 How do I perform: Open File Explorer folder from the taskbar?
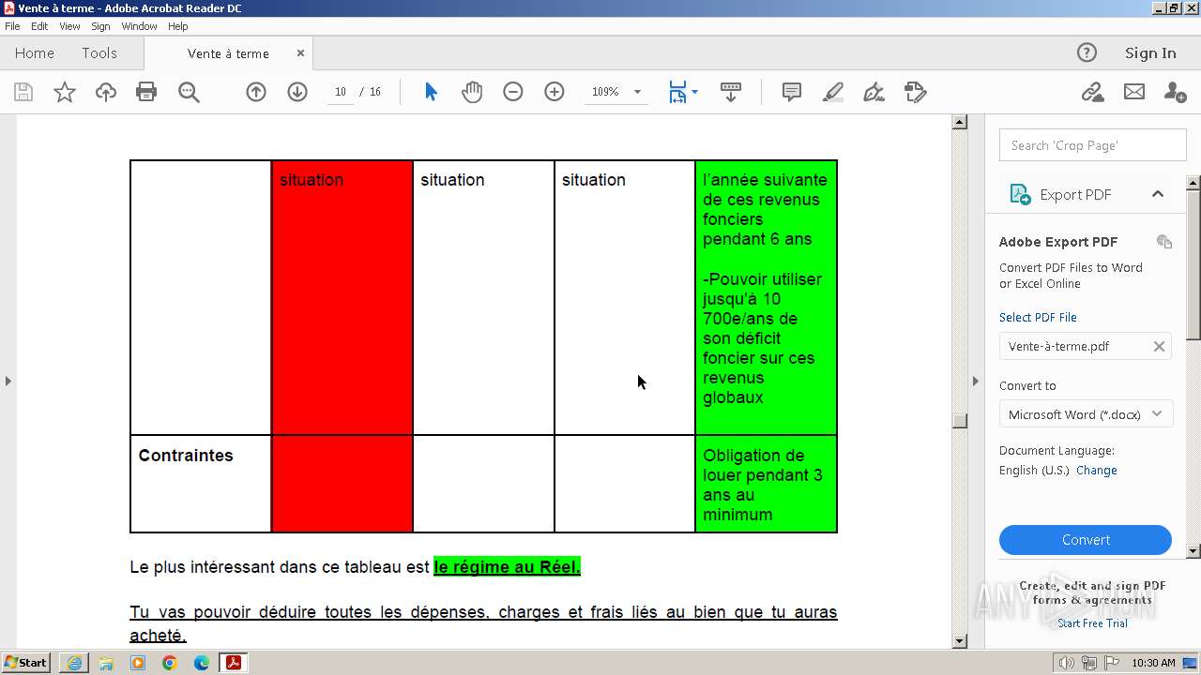[x=106, y=663]
